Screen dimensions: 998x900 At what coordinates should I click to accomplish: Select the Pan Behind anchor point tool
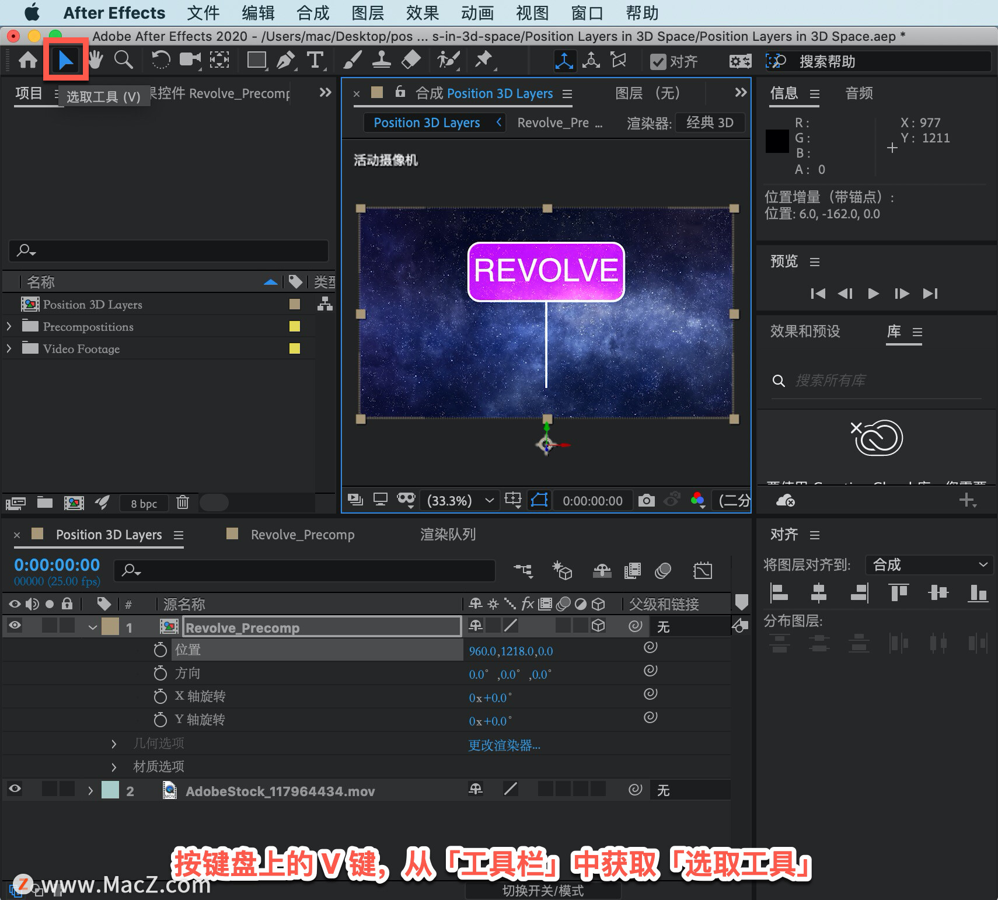click(x=219, y=60)
